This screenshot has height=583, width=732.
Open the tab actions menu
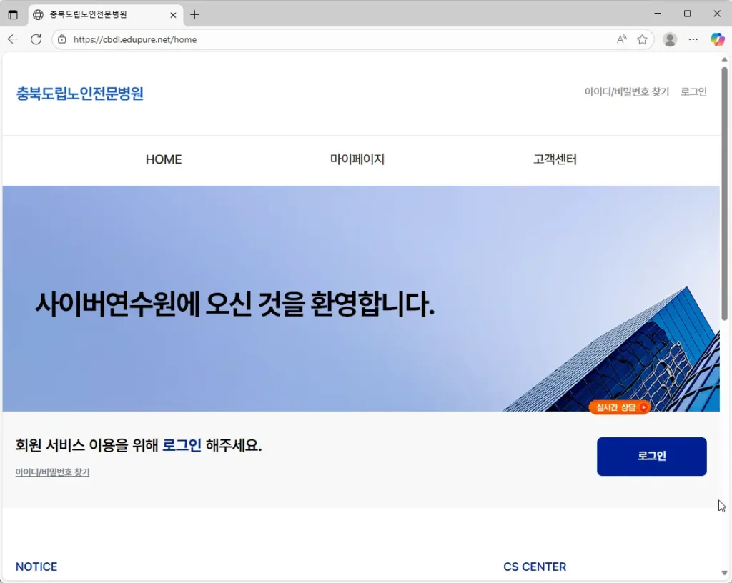13,14
